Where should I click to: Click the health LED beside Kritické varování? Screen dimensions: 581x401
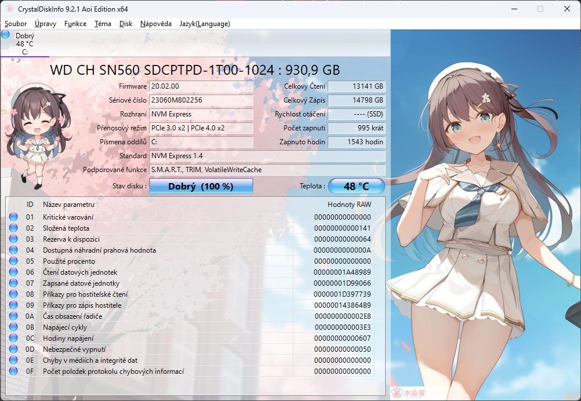pyautogui.click(x=13, y=217)
